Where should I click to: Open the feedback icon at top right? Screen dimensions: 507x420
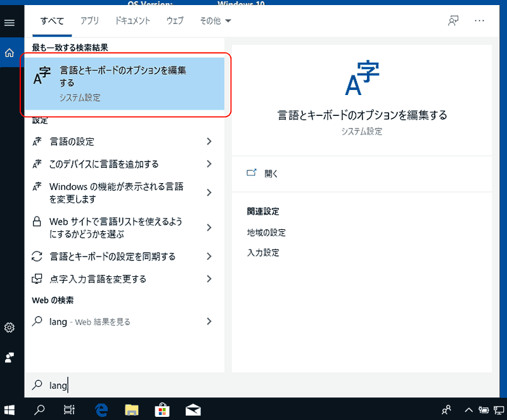[452, 21]
